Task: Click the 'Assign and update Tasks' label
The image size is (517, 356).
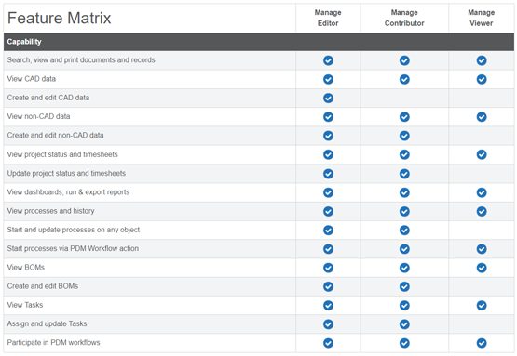Action: tap(47, 323)
